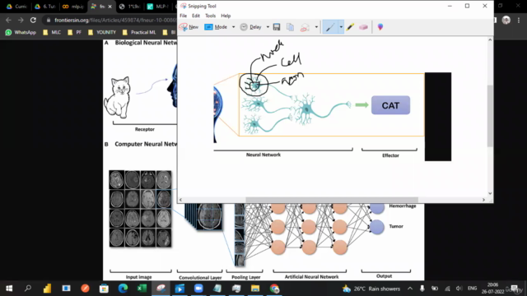Open the taskbar clock and date
Viewport: 527px width, 296px height.
coord(492,289)
